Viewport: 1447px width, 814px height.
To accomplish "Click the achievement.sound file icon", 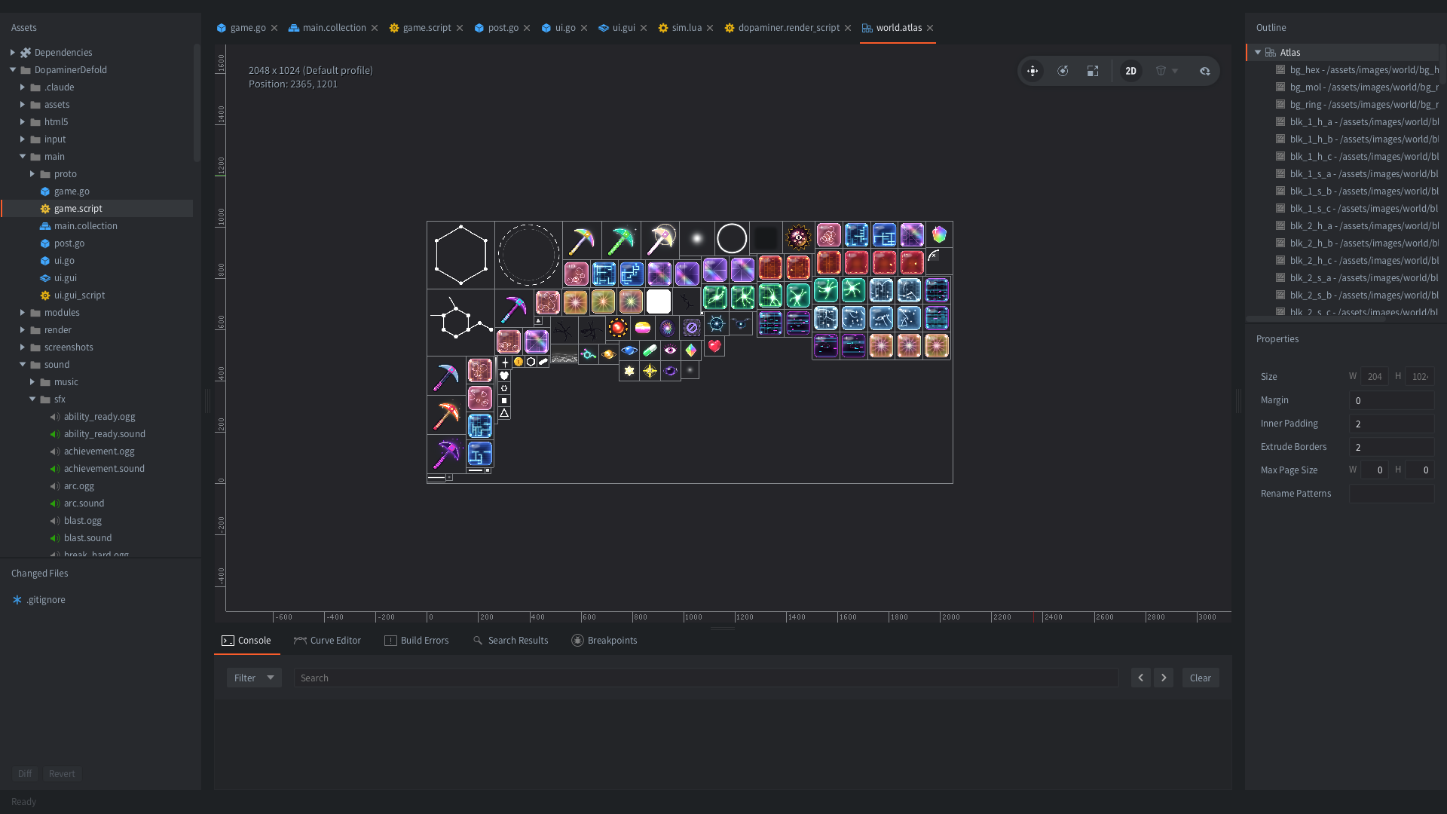I will [x=55, y=468].
